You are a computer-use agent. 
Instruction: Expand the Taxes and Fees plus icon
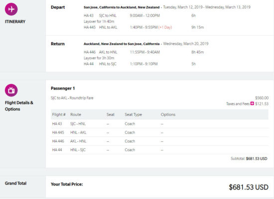coord(252,103)
